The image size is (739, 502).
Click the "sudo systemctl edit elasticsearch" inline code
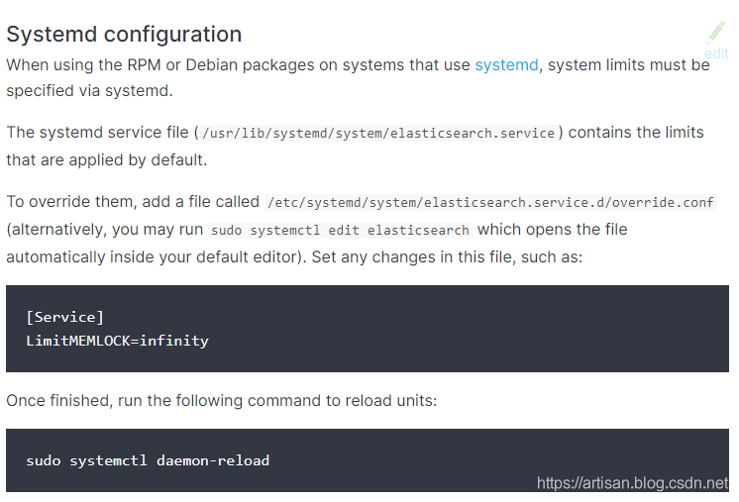click(342, 230)
